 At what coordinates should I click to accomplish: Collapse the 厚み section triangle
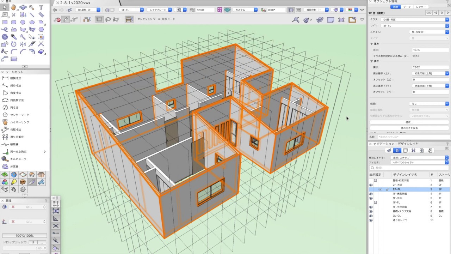click(371, 44)
